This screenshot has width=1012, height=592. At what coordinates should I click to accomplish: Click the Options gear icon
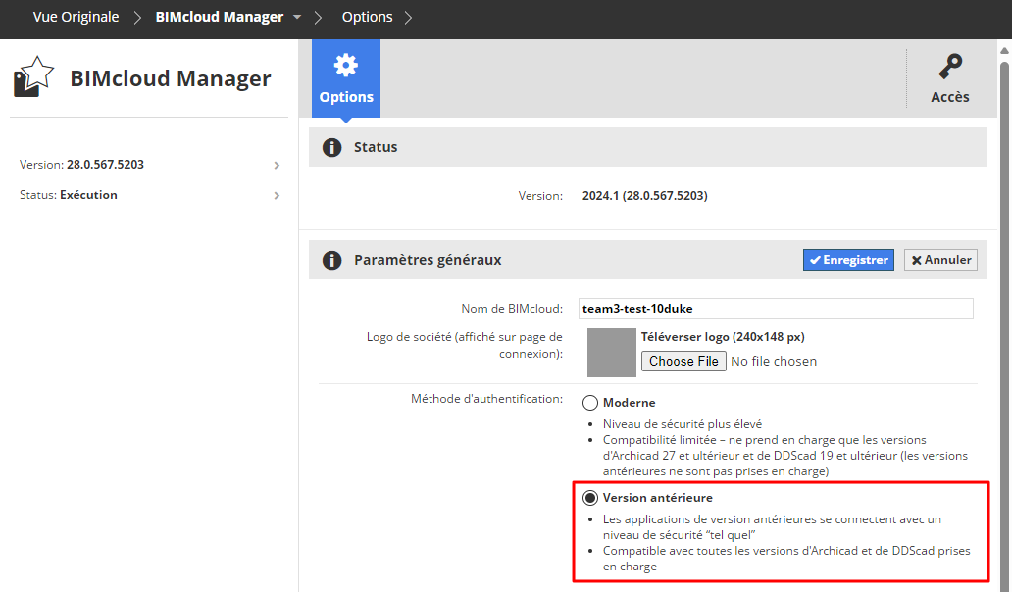pos(346,65)
